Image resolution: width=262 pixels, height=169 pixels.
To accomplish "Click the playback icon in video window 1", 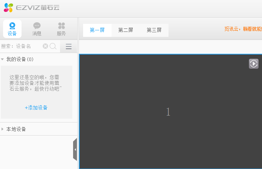I will pos(254,64).
